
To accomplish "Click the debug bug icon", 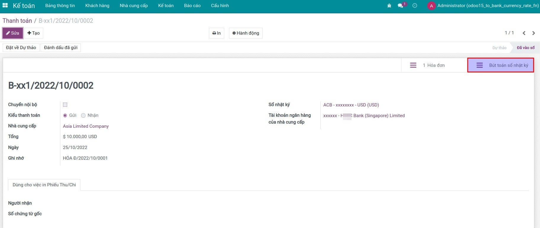I will tap(389, 6).
